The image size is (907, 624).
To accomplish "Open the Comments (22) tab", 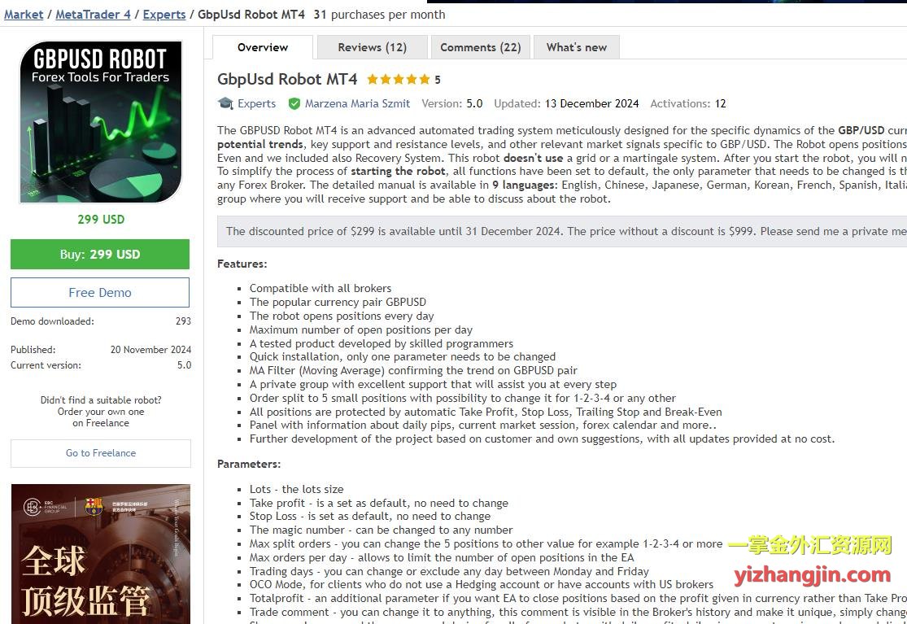I will [x=480, y=47].
